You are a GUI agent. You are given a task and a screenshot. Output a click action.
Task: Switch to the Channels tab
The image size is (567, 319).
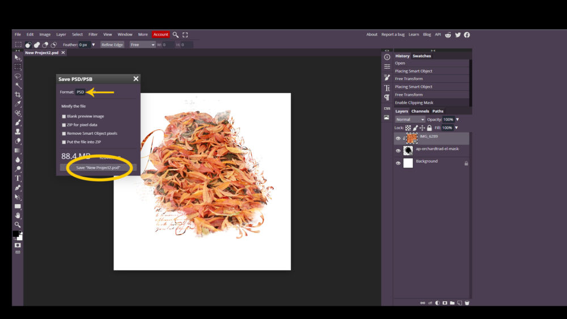click(x=420, y=111)
